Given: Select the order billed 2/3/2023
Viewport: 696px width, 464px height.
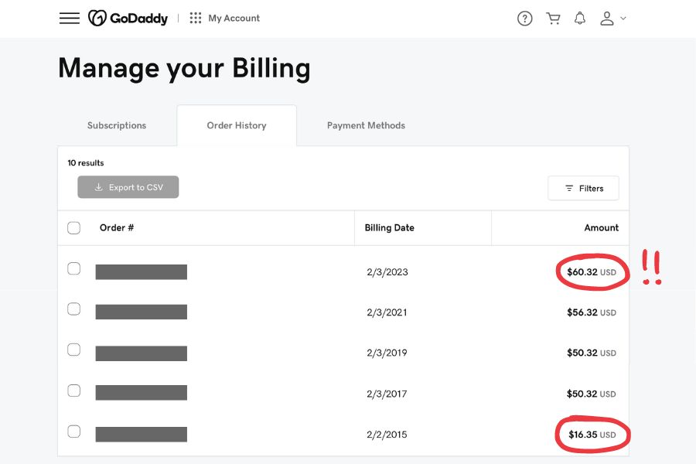Looking at the screenshot, I should point(74,269).
